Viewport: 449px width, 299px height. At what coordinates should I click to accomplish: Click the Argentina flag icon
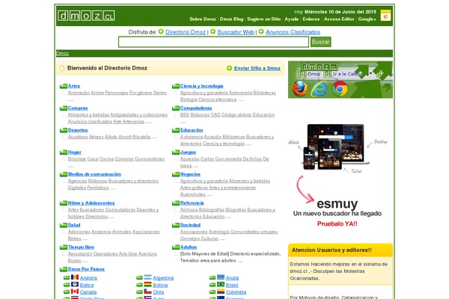[147, 277]
